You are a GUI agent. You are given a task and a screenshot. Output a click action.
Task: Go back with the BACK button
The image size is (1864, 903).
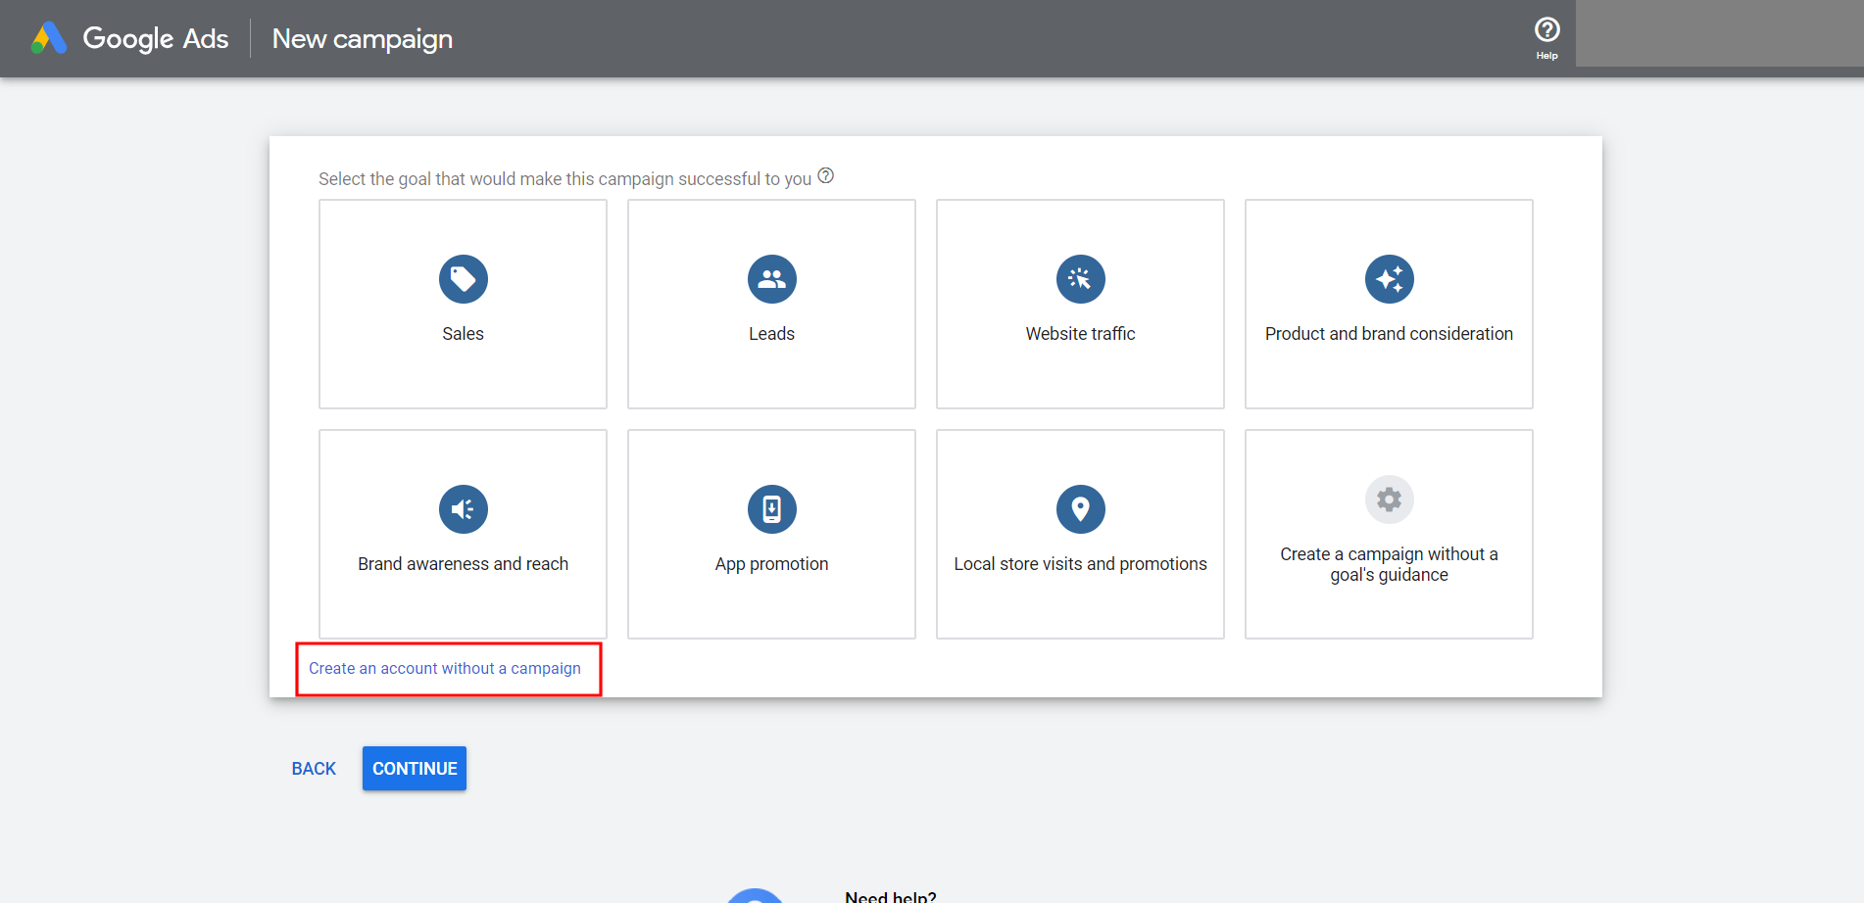[314, 769]
